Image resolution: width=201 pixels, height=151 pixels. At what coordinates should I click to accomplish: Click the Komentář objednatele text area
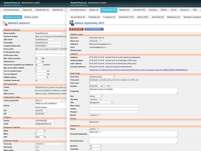click(133, 134)
